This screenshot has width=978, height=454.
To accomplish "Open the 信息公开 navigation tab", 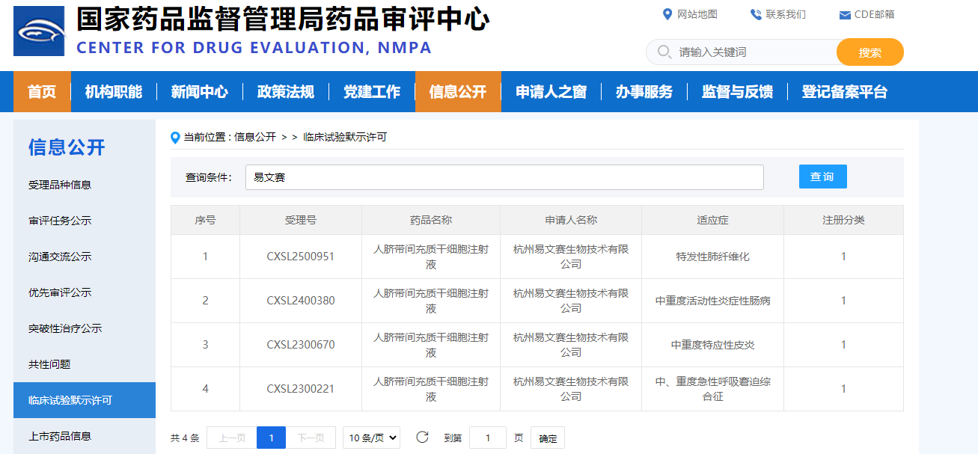I will 457,92.
